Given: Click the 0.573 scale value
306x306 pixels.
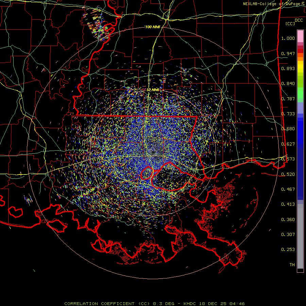Looking at the screenshot, I should point(288,159).
